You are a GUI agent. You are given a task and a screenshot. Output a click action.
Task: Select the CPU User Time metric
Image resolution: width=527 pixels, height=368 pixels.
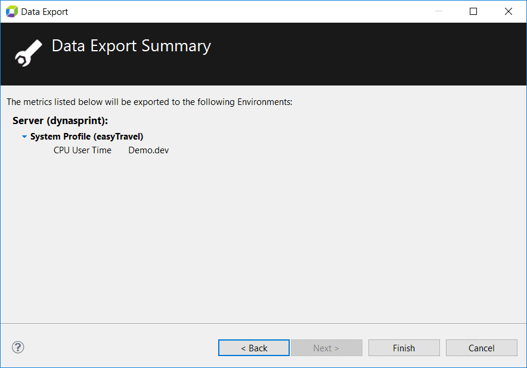[82, 150]
